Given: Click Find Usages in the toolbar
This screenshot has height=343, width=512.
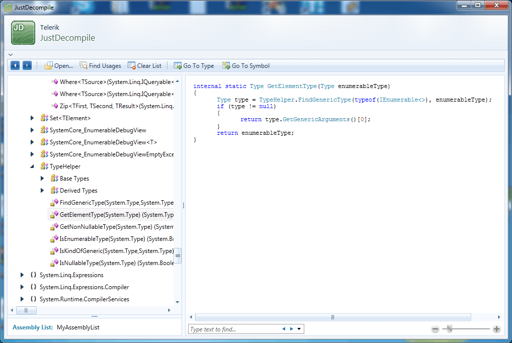Looking at the screenshot, I should click(x=100, y=66).
